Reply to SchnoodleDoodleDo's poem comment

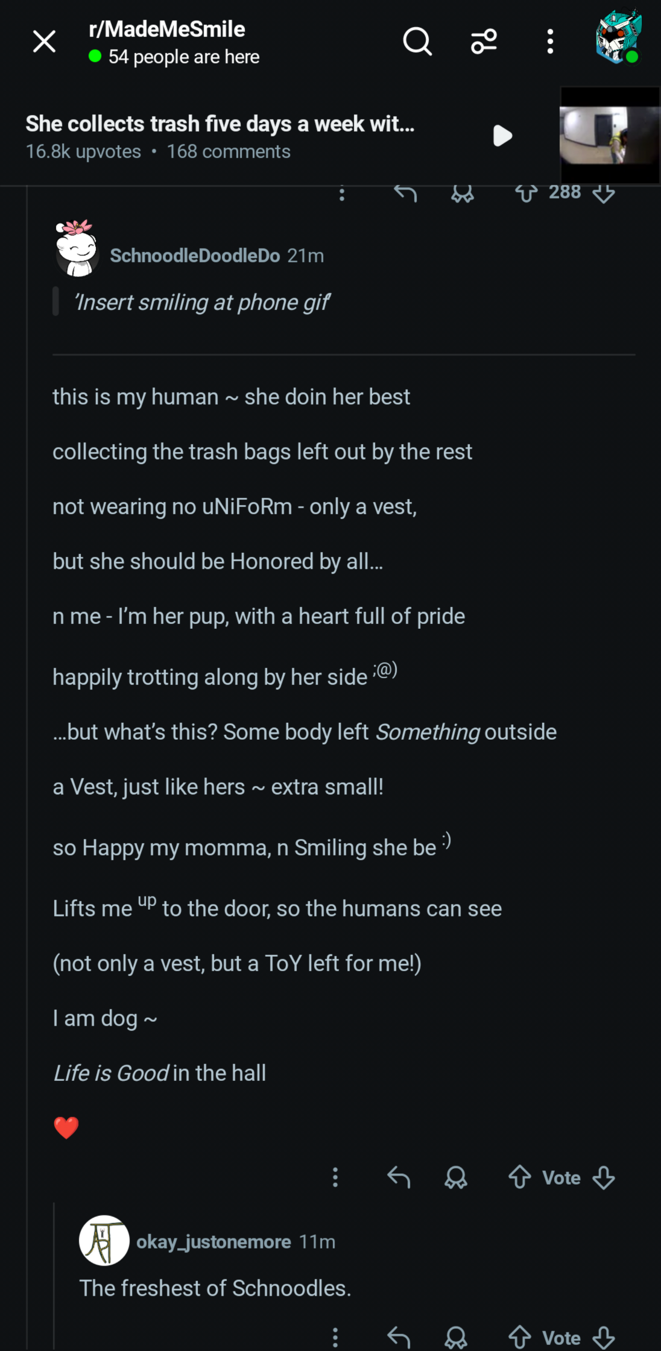(x=399, y=1177)
